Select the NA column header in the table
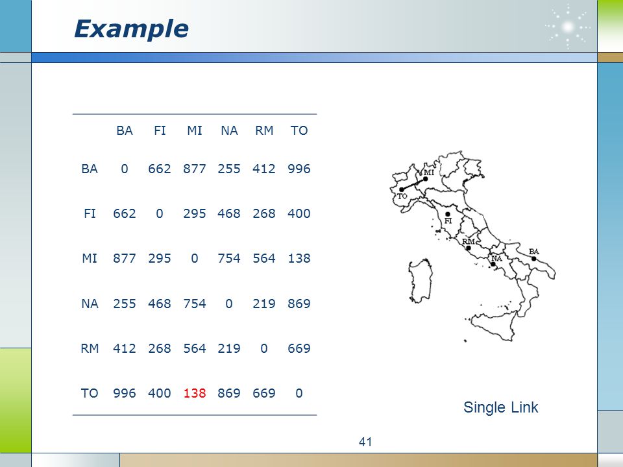Screen dimensions: 623x467 pos(229,130)
